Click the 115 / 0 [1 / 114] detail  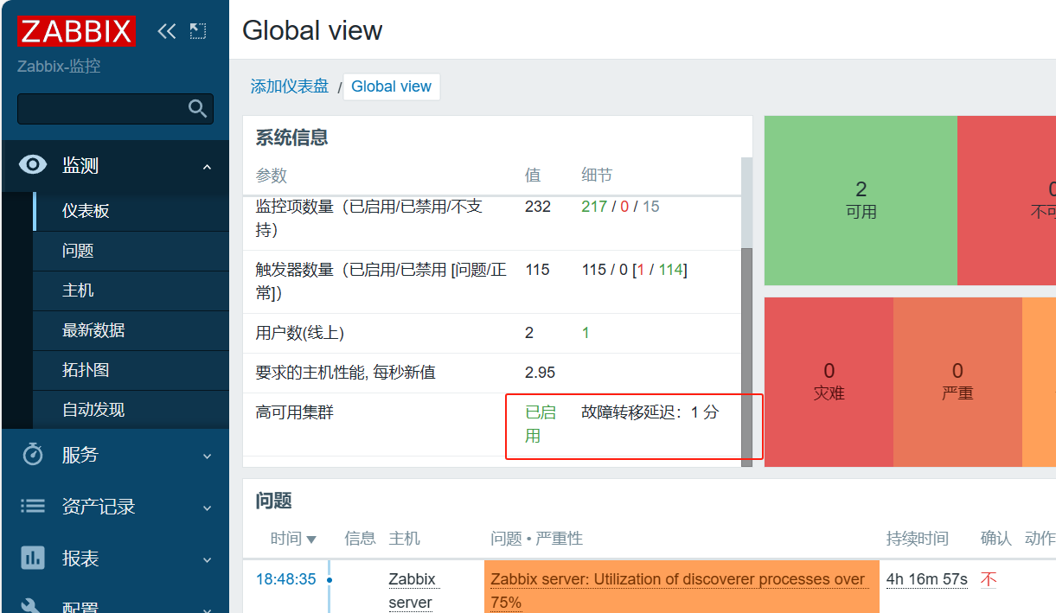pos(634,270)
